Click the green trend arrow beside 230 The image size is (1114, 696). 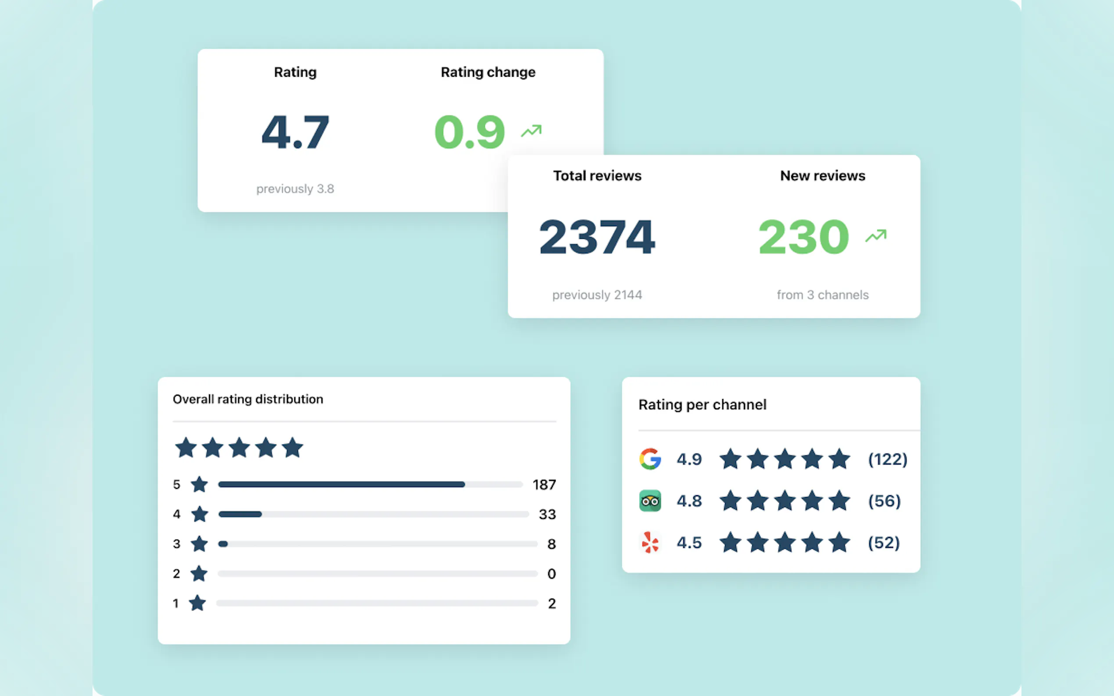875,236
